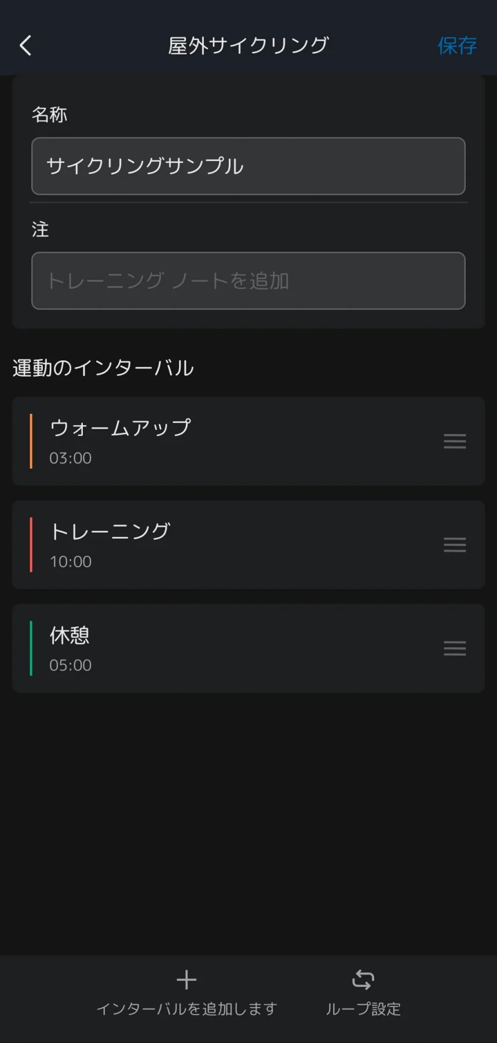Click the red color bar on トレーニング
This screenshot has width=497, height=1043.
pos(31,545)
